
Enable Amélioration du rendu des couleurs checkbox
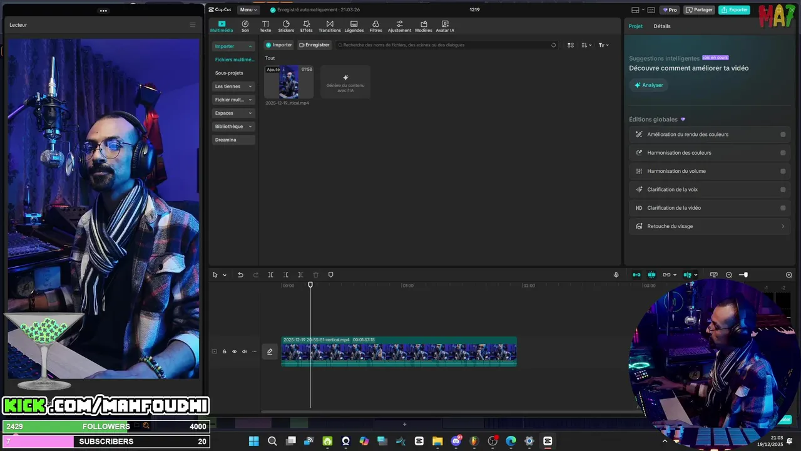pos(783,134)
